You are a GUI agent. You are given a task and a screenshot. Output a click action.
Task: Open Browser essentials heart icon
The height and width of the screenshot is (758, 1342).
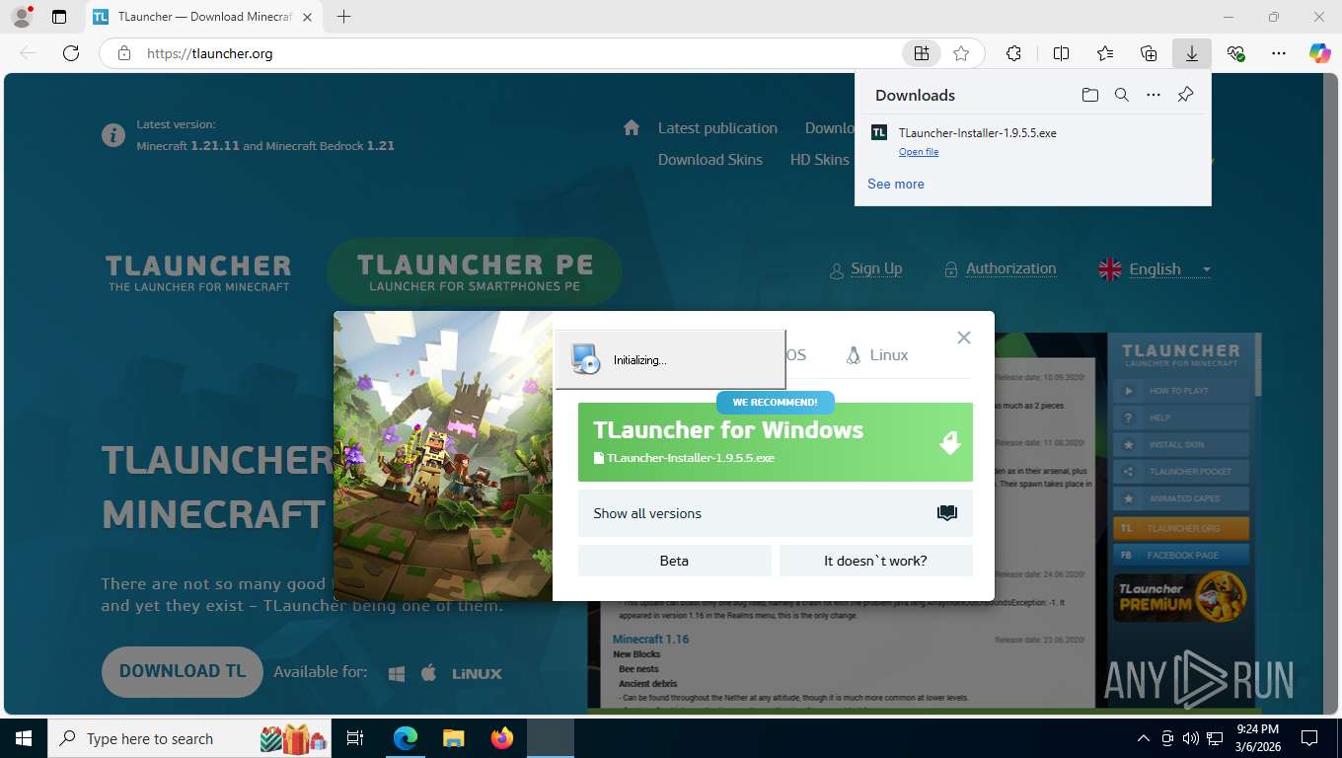pos(1235,53)
